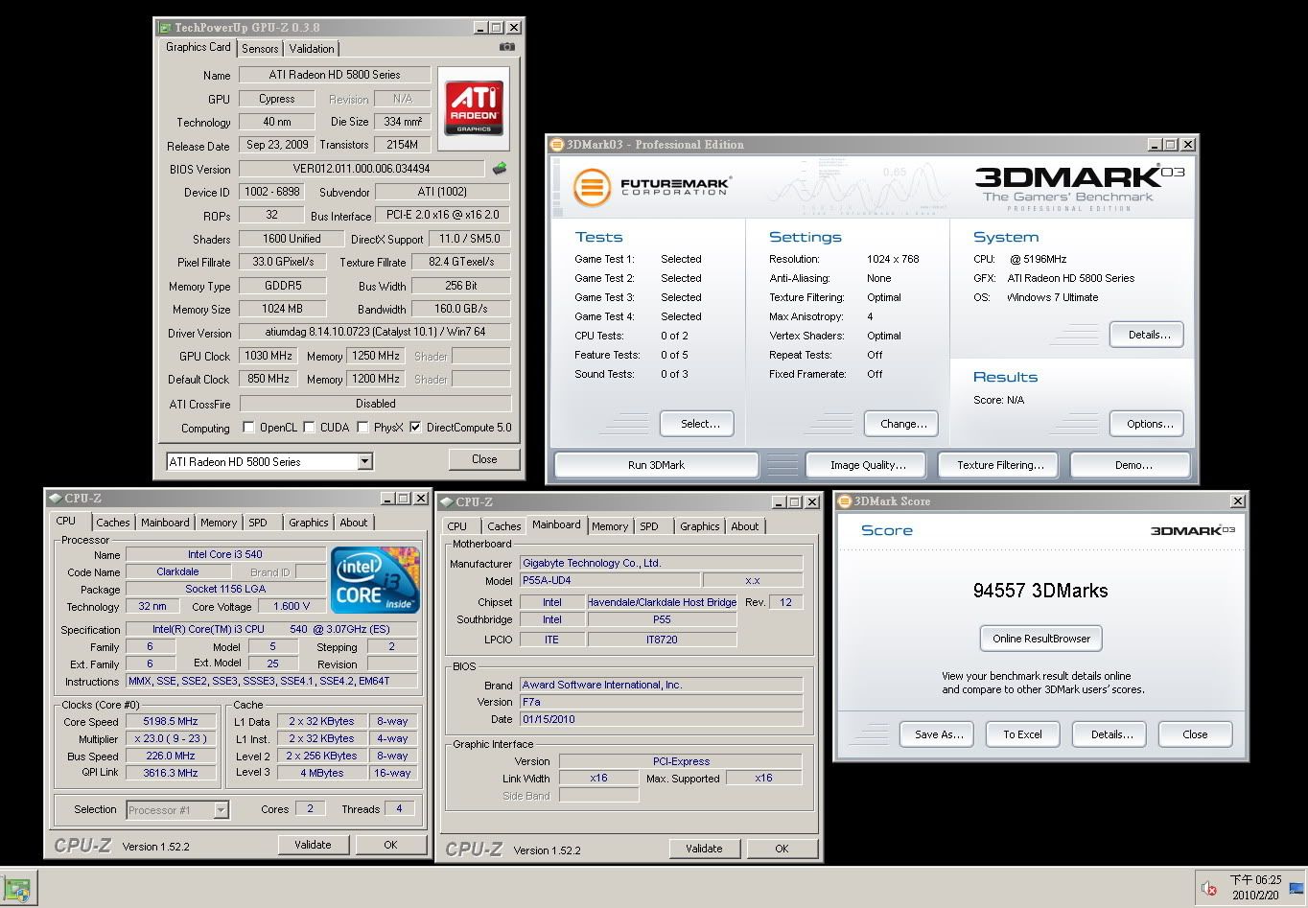The width and height of the screenshot is (1308, 908).
Task: Click the GPU-Z screenshot camera icon
Action: click(507, 46)
